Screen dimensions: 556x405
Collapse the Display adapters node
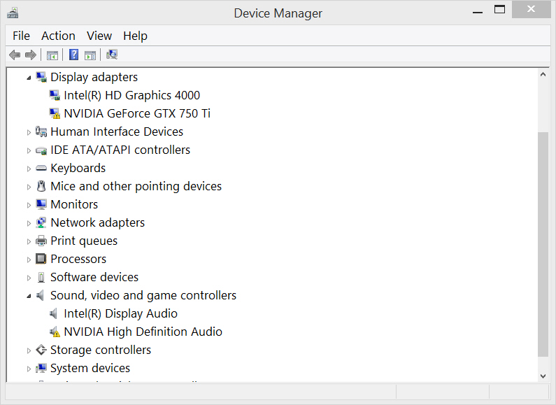29,78
